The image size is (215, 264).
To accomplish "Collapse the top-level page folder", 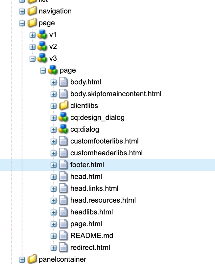I will click(x=22, y=23).
